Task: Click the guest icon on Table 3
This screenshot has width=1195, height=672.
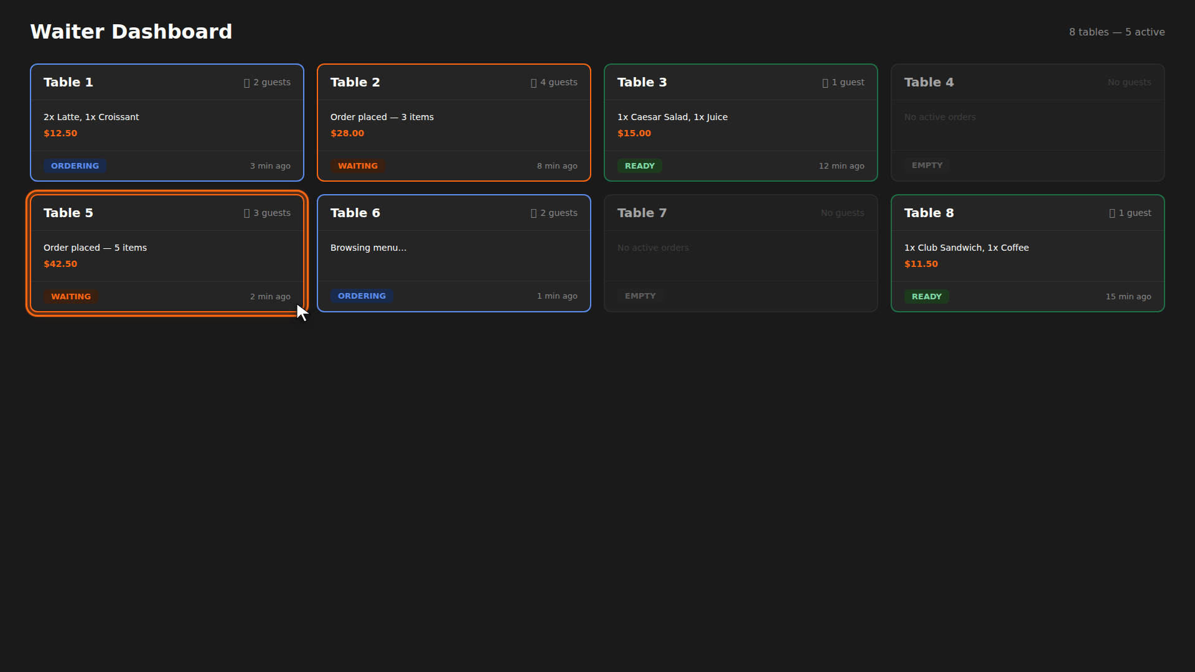Action: pyautogui.click(x=825, y=83)
